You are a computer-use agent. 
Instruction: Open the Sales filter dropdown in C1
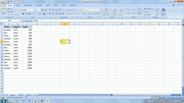click(x=31, y=27)
